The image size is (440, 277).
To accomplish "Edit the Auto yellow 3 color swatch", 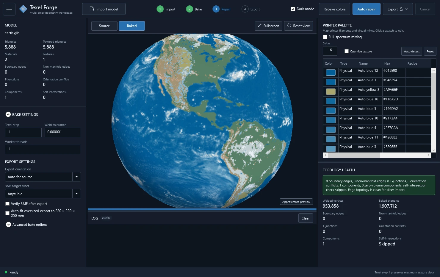I will 331,91.
